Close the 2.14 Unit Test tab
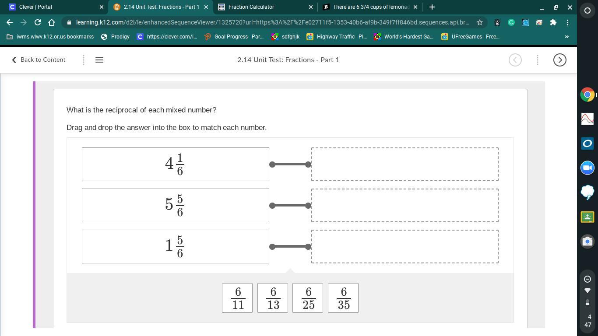This screenshot has height=336, width=598. point(206,7)
